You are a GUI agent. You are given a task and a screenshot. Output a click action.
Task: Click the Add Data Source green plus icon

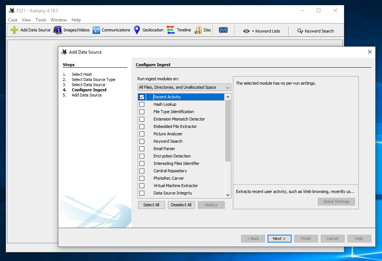(14, 30)
